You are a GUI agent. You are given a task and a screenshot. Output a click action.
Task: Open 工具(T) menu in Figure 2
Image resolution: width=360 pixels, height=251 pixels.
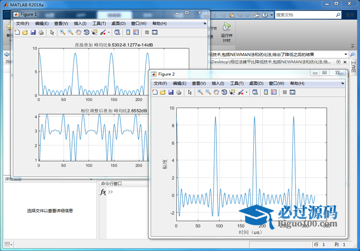[x=237, y=83]
